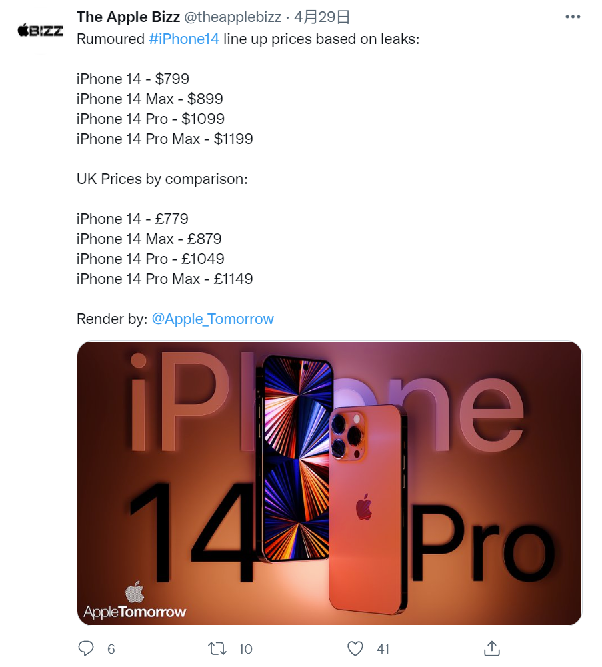Open the tweet date 4月29日 timestamp
Image resolution: width=602 pixels, height=667 pixels.
(322, 17)
